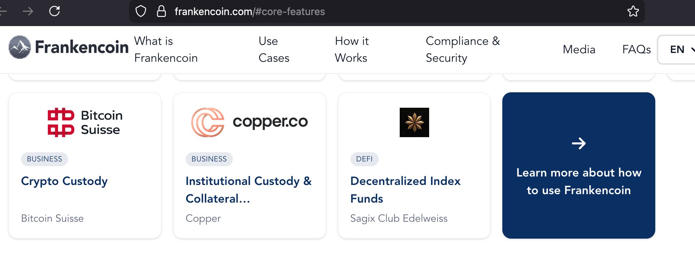Viewport: 695px width, 264px height.
Task: Click the padlock site security icon
Action: pyautogui.click(x=161, y=11)
